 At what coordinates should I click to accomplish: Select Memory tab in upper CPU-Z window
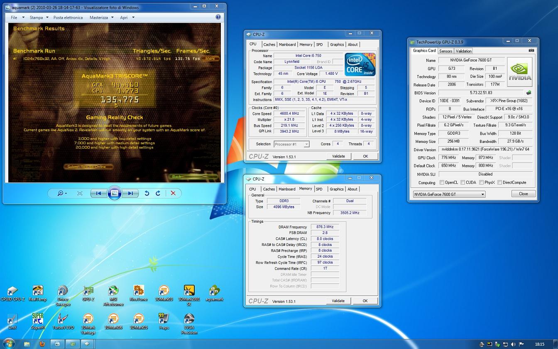(306, 44)
